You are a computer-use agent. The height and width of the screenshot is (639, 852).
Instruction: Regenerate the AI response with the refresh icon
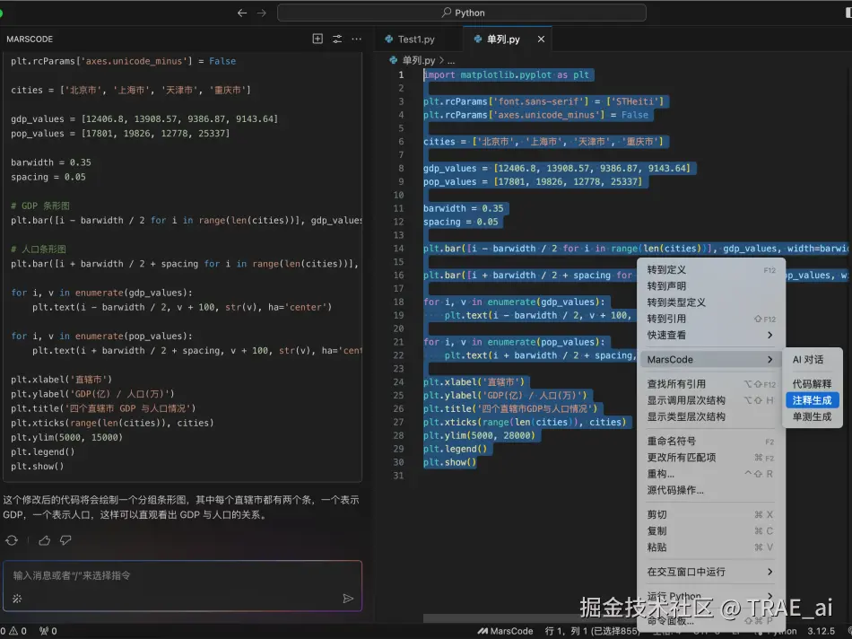(x=12, y=539)
